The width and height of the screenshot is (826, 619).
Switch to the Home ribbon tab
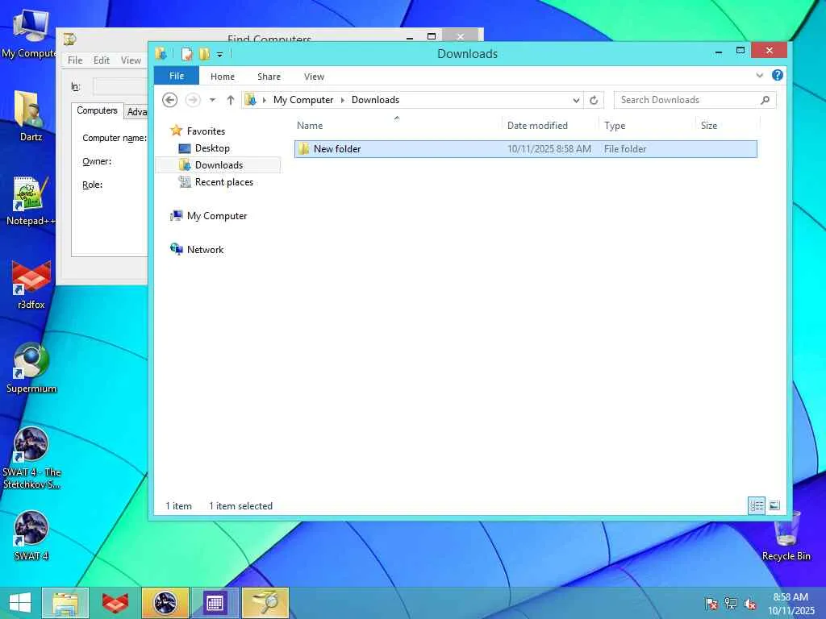223,77
